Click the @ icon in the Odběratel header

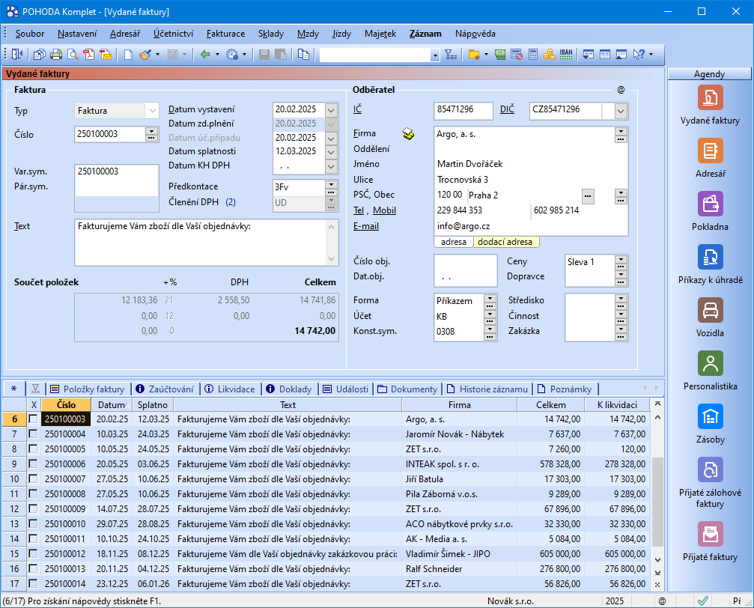pos(621,90)
